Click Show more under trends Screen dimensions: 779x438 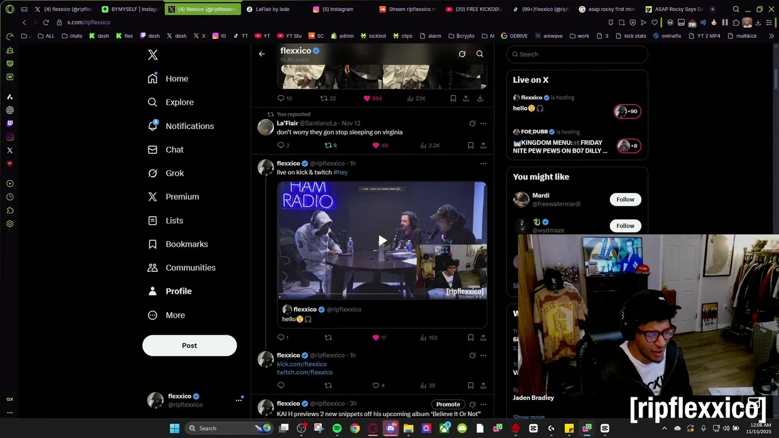point(528,418)
